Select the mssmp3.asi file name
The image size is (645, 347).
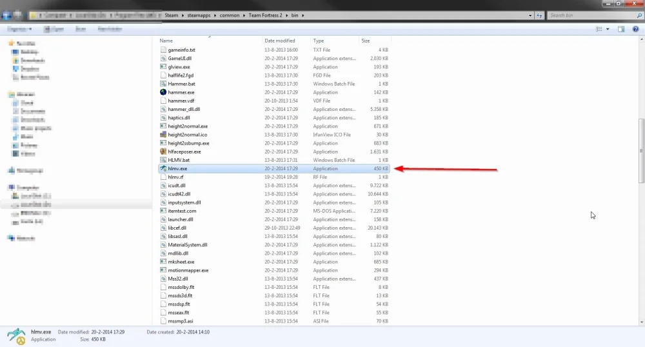(181, 321)
